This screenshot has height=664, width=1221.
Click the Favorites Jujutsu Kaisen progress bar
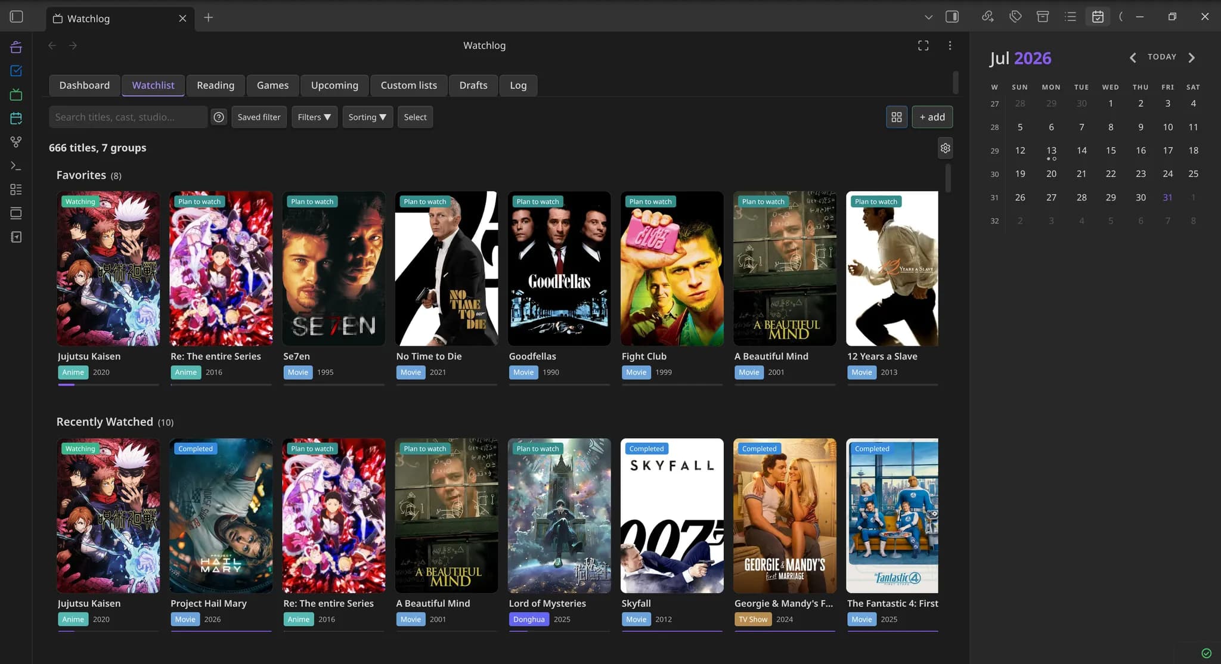108,384
